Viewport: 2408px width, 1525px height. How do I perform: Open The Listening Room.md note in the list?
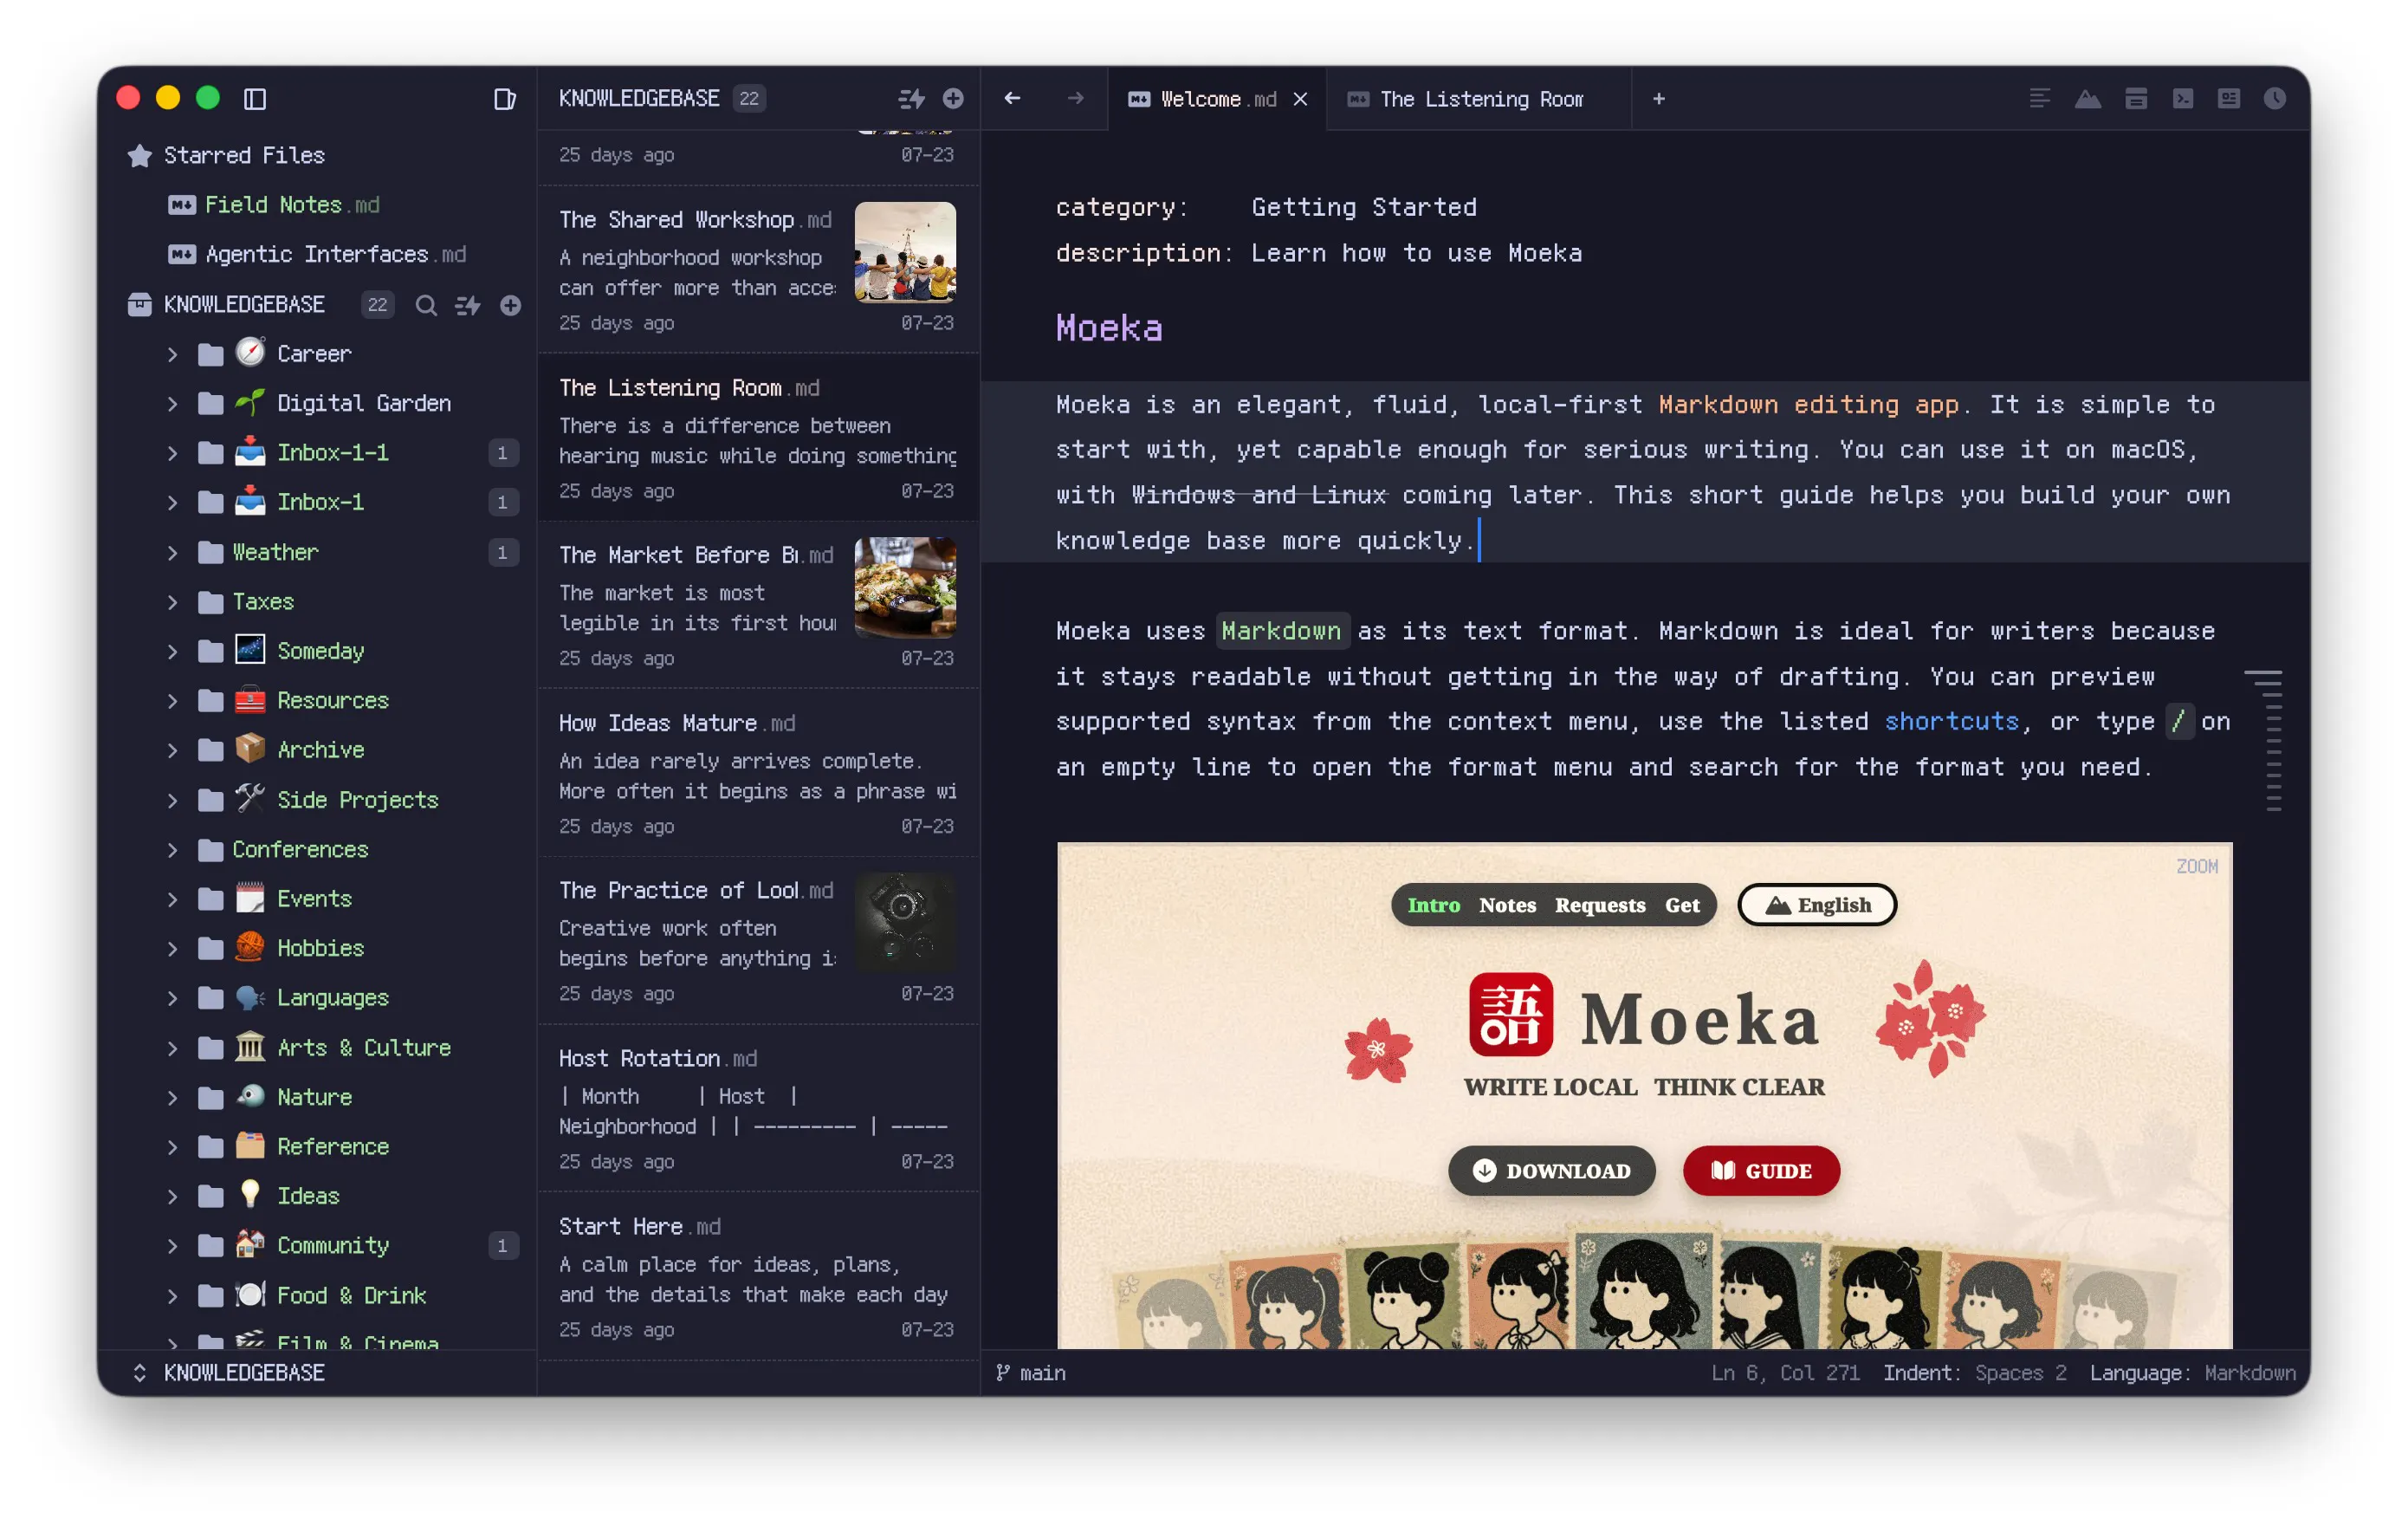coord(758,438)
